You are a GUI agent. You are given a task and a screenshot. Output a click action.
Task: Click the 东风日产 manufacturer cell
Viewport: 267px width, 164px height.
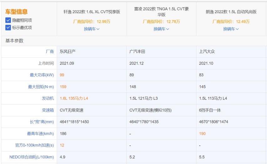(x=68, y=51)
